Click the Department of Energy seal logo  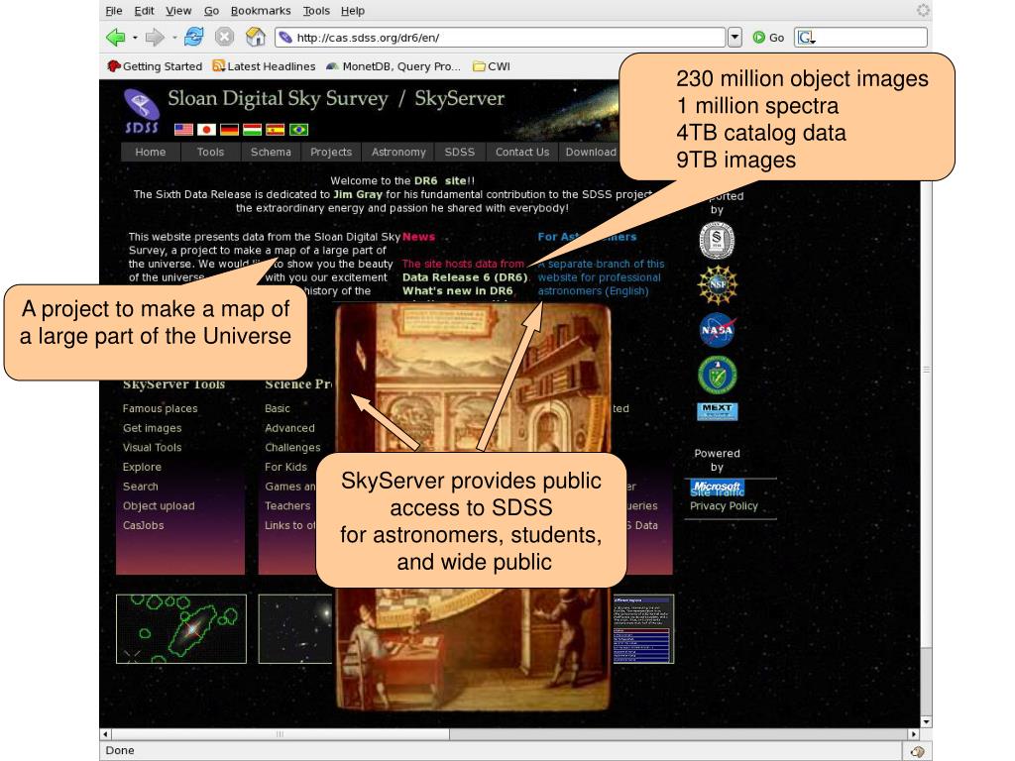[x=718, y=376]
